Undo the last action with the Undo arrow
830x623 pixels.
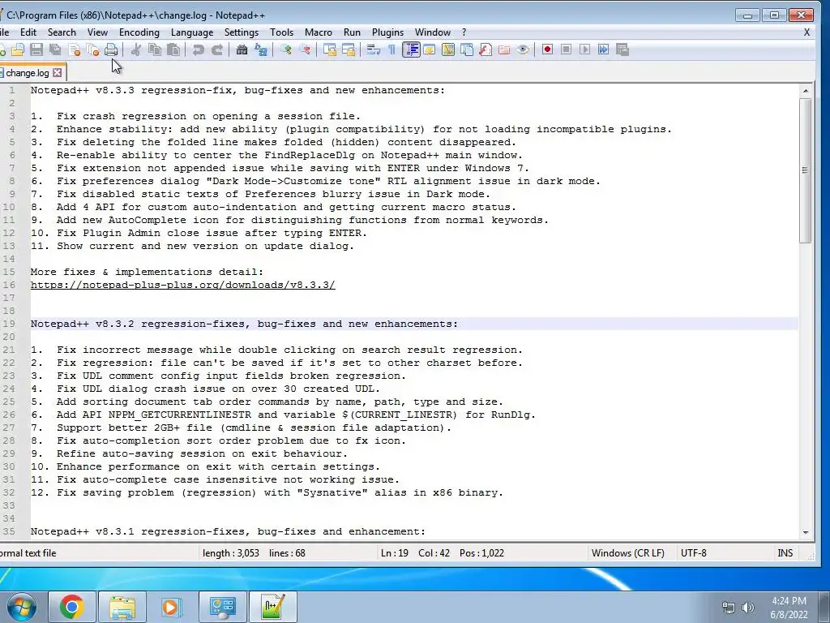click(x=198, y=49)
